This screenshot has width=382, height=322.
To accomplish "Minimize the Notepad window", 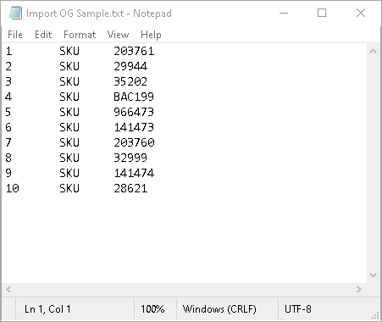I will (284, 13).
